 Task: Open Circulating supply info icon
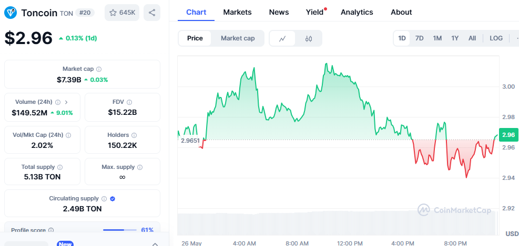104,199
